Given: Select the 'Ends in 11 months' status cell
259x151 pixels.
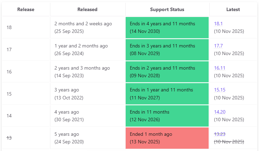Looking at the screenshot, I should (x=167, y=116).
